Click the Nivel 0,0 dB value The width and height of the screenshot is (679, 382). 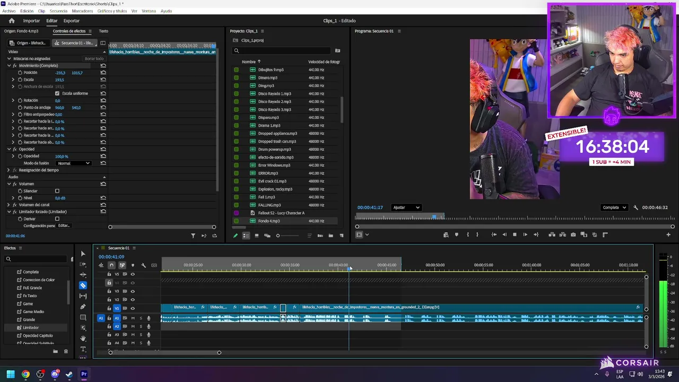tap(60, 198)
